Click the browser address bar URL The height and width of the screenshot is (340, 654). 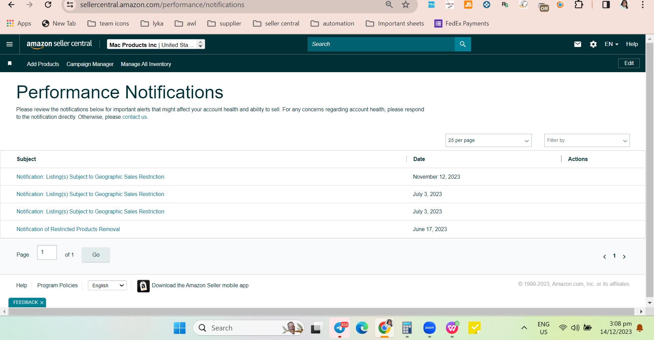pyautogui.click(x=162, y=5)
